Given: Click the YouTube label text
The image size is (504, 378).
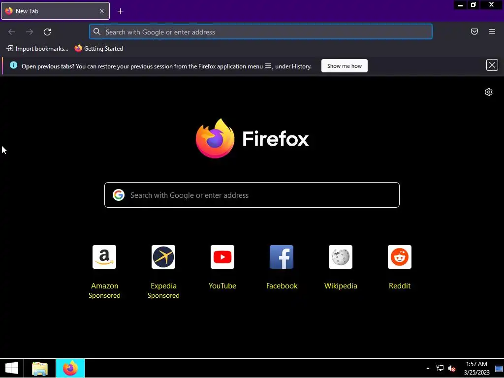Looking at the screenshot, I should coord(222,286).
